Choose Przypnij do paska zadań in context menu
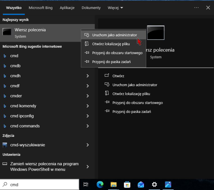The width and height of the screenshot is (214, 190). point(113,62)
